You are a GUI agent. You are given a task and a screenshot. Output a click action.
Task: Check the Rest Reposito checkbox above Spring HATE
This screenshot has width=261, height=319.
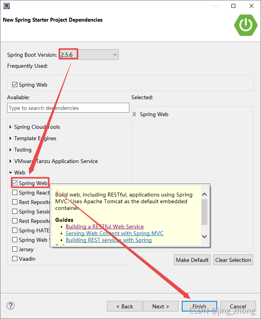[x=15, y=221]
